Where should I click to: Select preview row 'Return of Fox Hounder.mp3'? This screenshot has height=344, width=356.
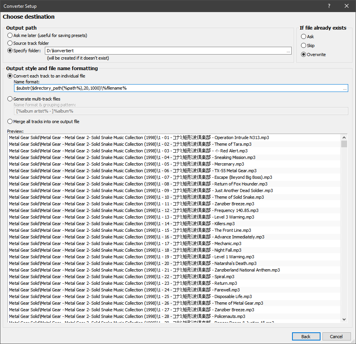[x=174, y=184]
